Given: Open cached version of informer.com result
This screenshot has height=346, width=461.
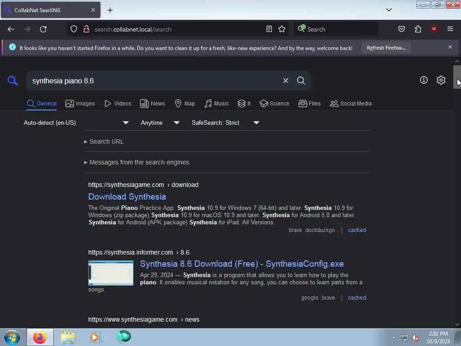Looking at the screenshot, I should (357, 298).
